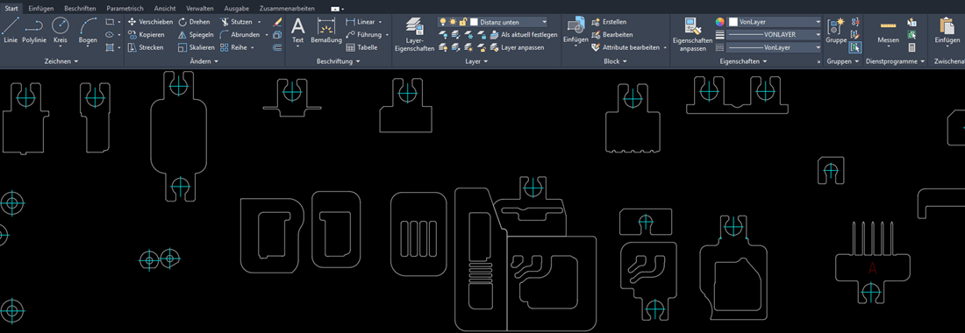The height and width of the screenshot is (333, 965).
Task: Click the Strecken stretch tool
Action: [x=146, y=47]
